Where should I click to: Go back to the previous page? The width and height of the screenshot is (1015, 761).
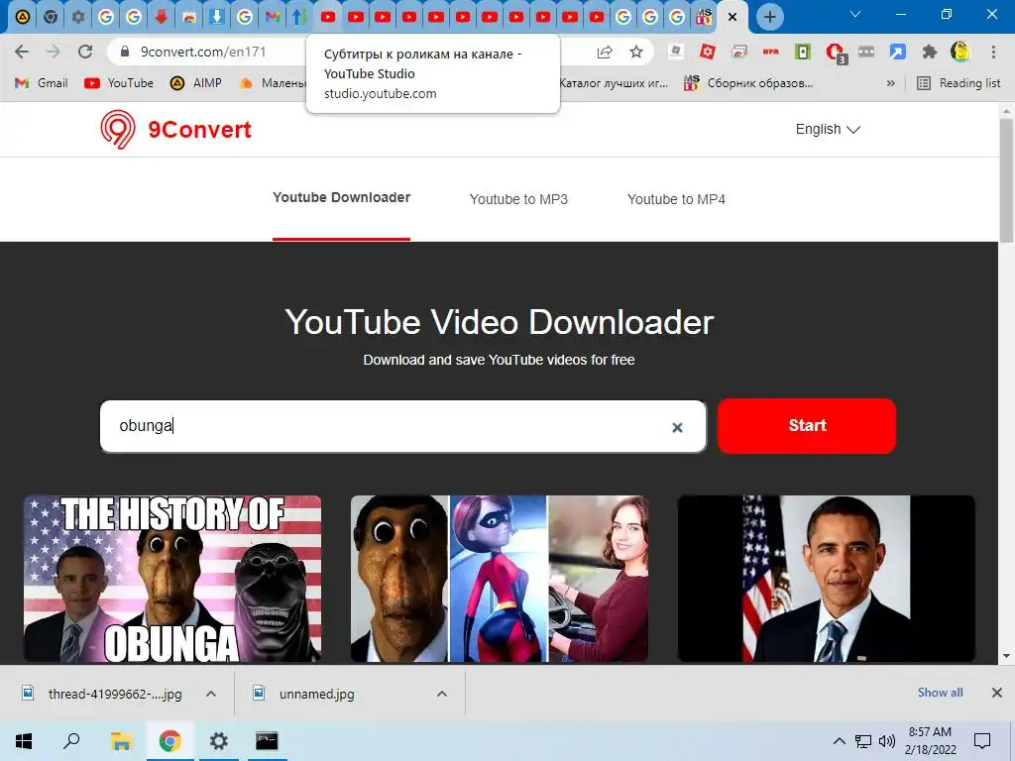(x=22, y=52)
